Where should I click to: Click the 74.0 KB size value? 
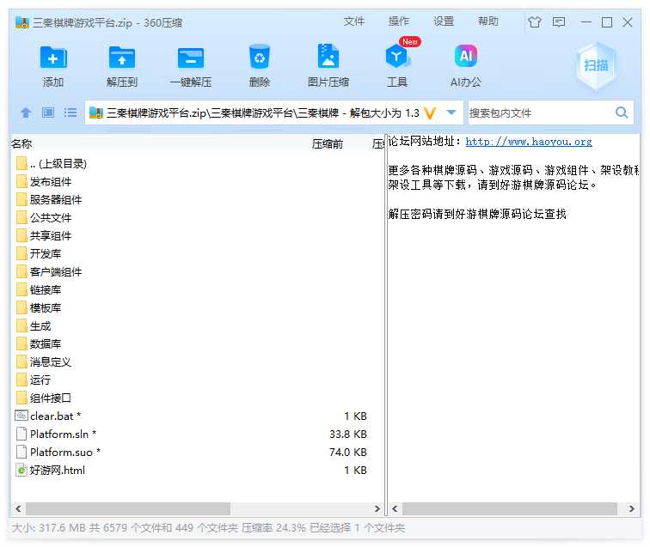tap(348, 452)
